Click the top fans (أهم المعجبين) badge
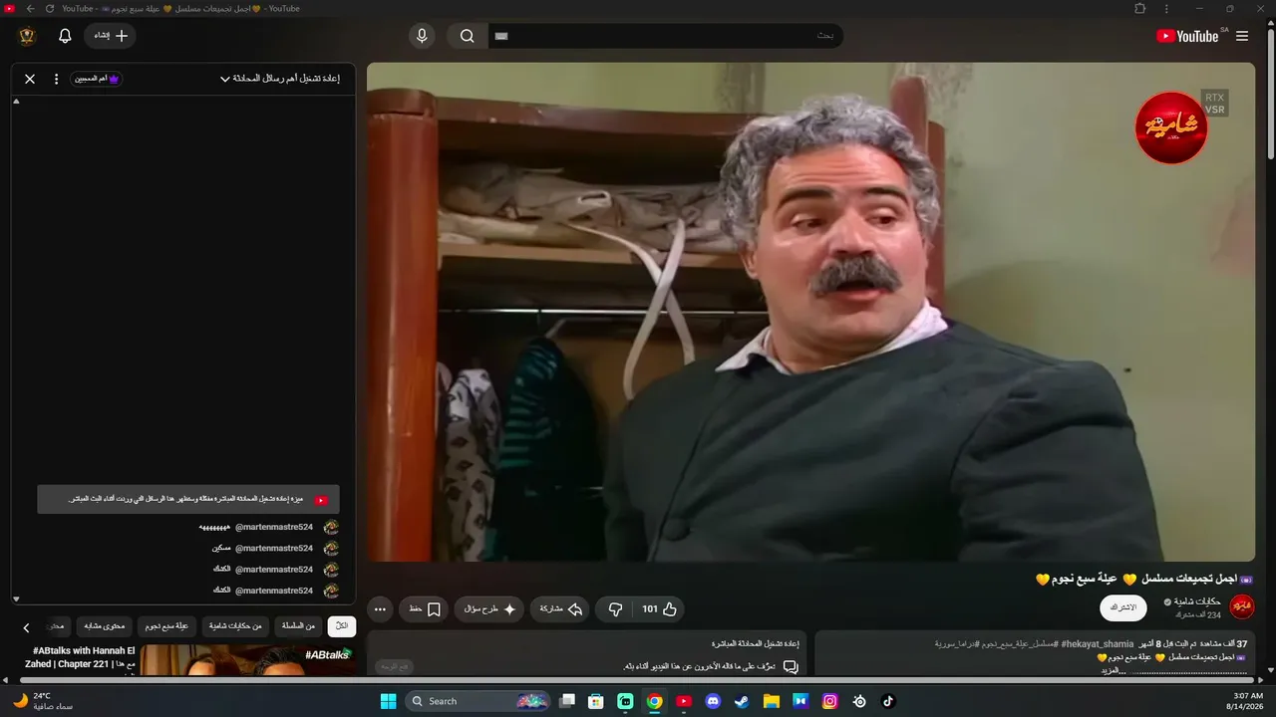 pos(97,79)
